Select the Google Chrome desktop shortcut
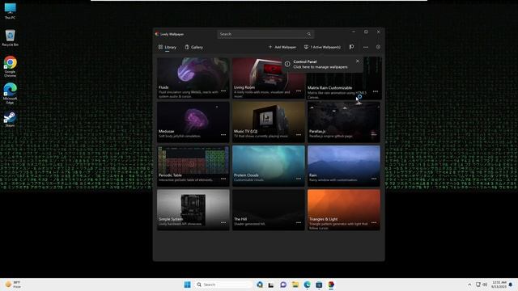This screenshot has height=291, width=518. [10, 66]
